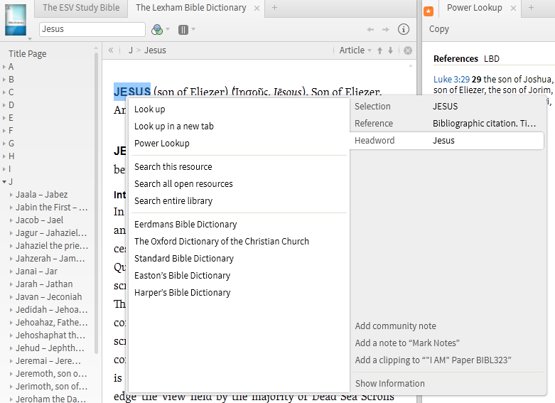This screenshot has height=403, width=555.
Task: Add a new tab beside Lexham Bible Dictionary
Action: [274, 7]
